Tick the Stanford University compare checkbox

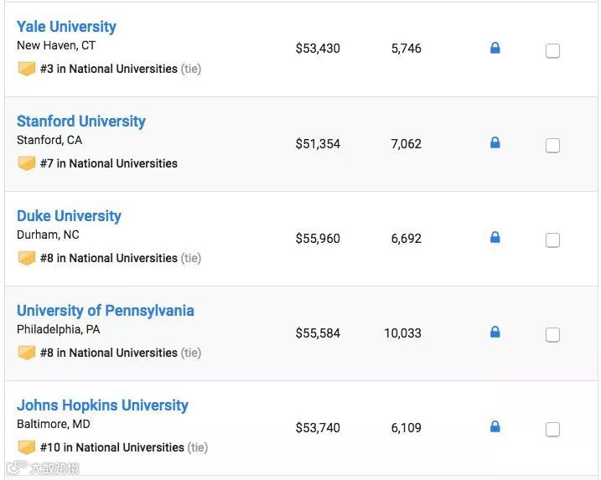click(x=552, y=146)
